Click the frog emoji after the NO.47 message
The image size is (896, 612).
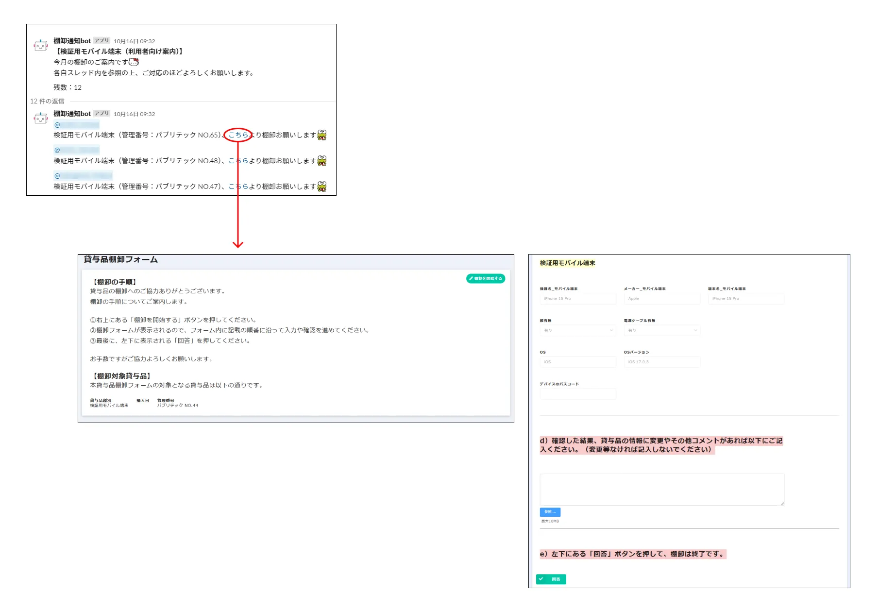pos(322,187)
